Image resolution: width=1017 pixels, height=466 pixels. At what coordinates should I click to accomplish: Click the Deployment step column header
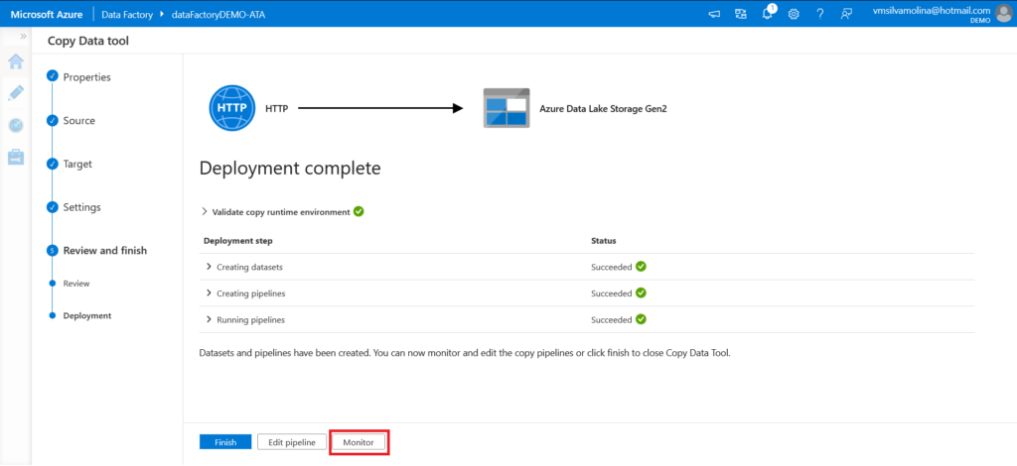238,240
